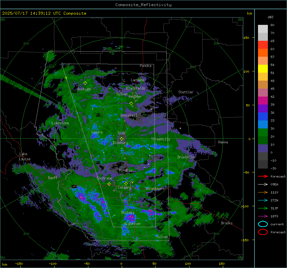Click the Limestone label

tap(60, 123)
